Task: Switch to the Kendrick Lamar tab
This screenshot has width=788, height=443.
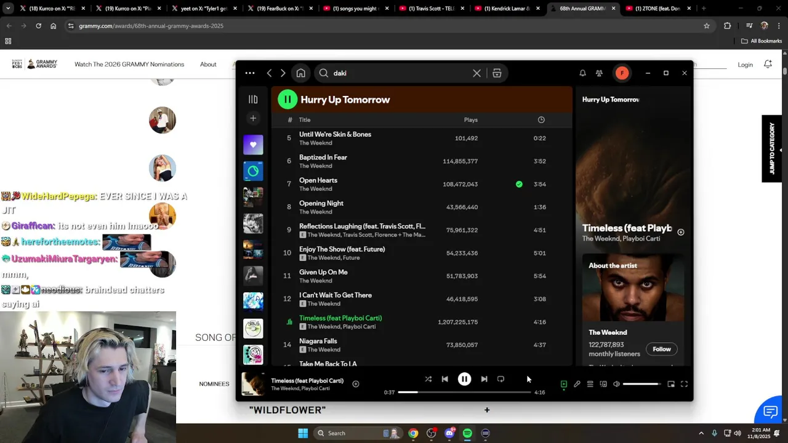Action: [507, 9]
